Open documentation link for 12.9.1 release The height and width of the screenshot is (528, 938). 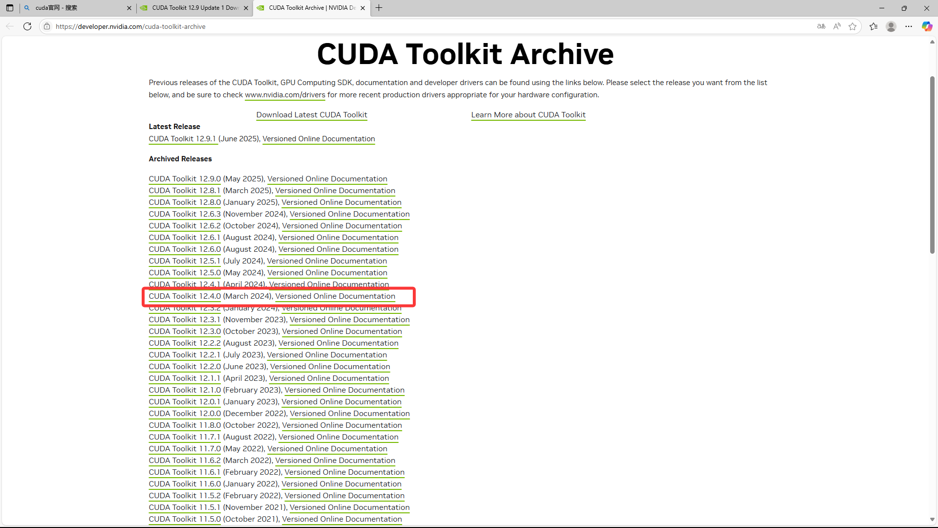click(319, 139)
